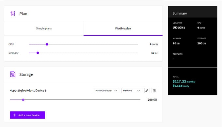222x127 pixels.
Task: Click the $0.163 hourly price
Action: click(181, 86)
